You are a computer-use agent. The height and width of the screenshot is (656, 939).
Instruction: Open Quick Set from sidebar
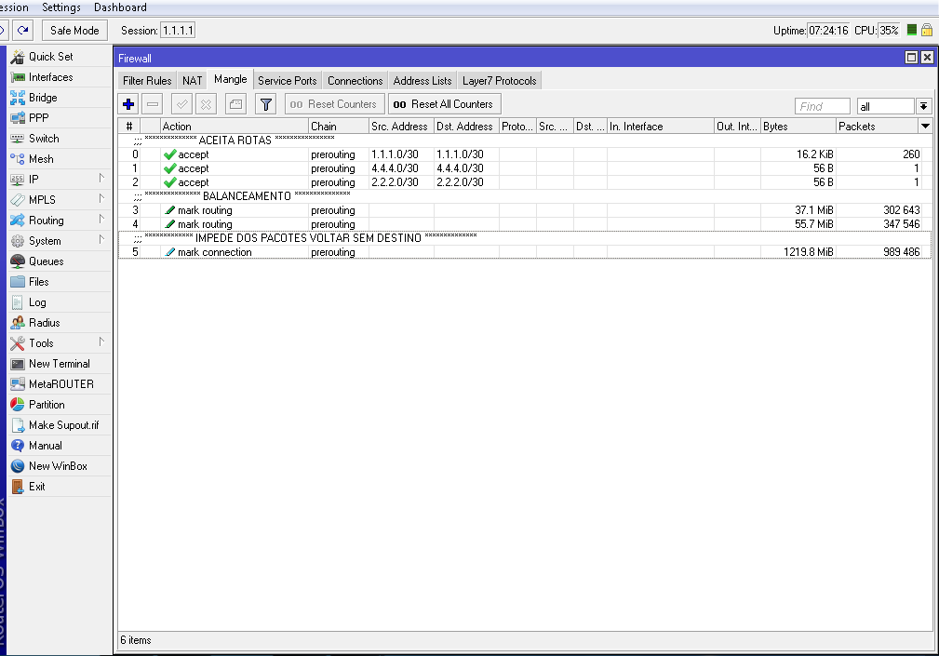coord(60,57)
